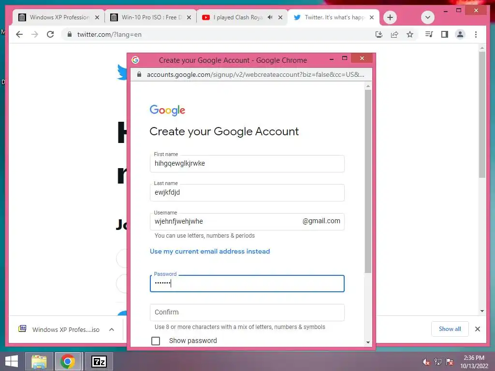The width and height of the screenshot is (495, 371).
Task: Mute the Clash Royale tab audio icon
Action: click(x=270, y=17)
